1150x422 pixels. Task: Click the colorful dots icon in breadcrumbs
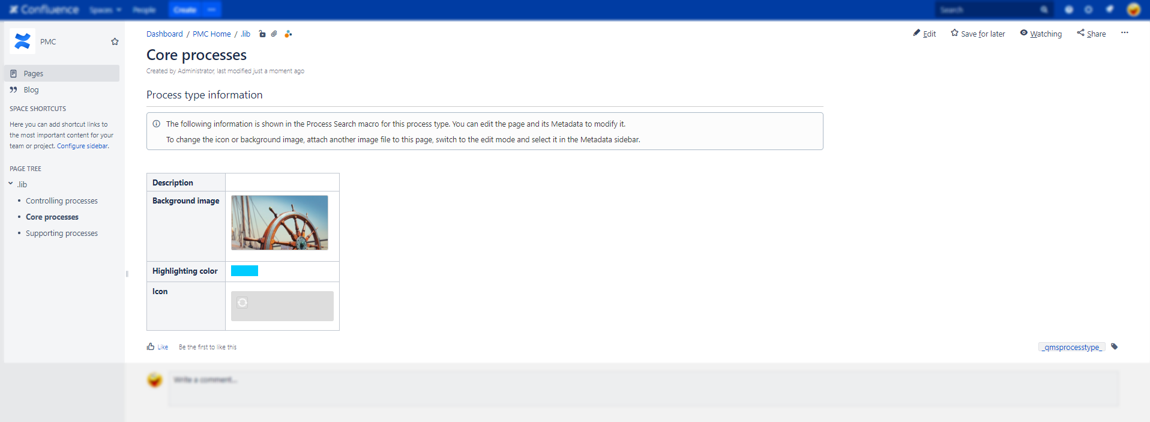pyautogui.click(x=288, y=34)
